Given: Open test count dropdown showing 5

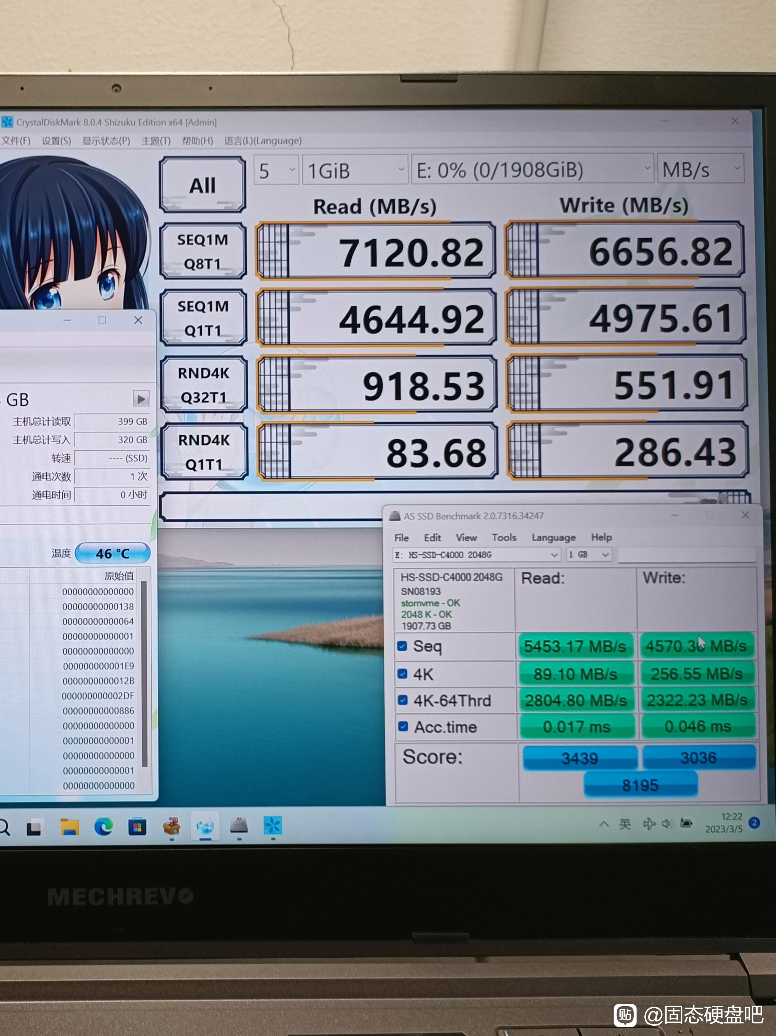Looking at the screenshot, I should pos(276,171).
